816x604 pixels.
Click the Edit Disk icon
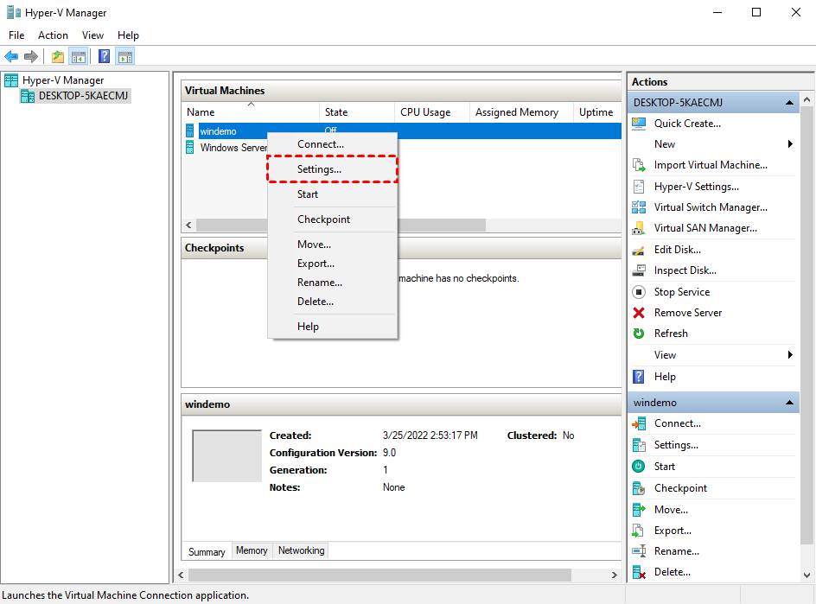pyautogui.click(x=639, y=250)
